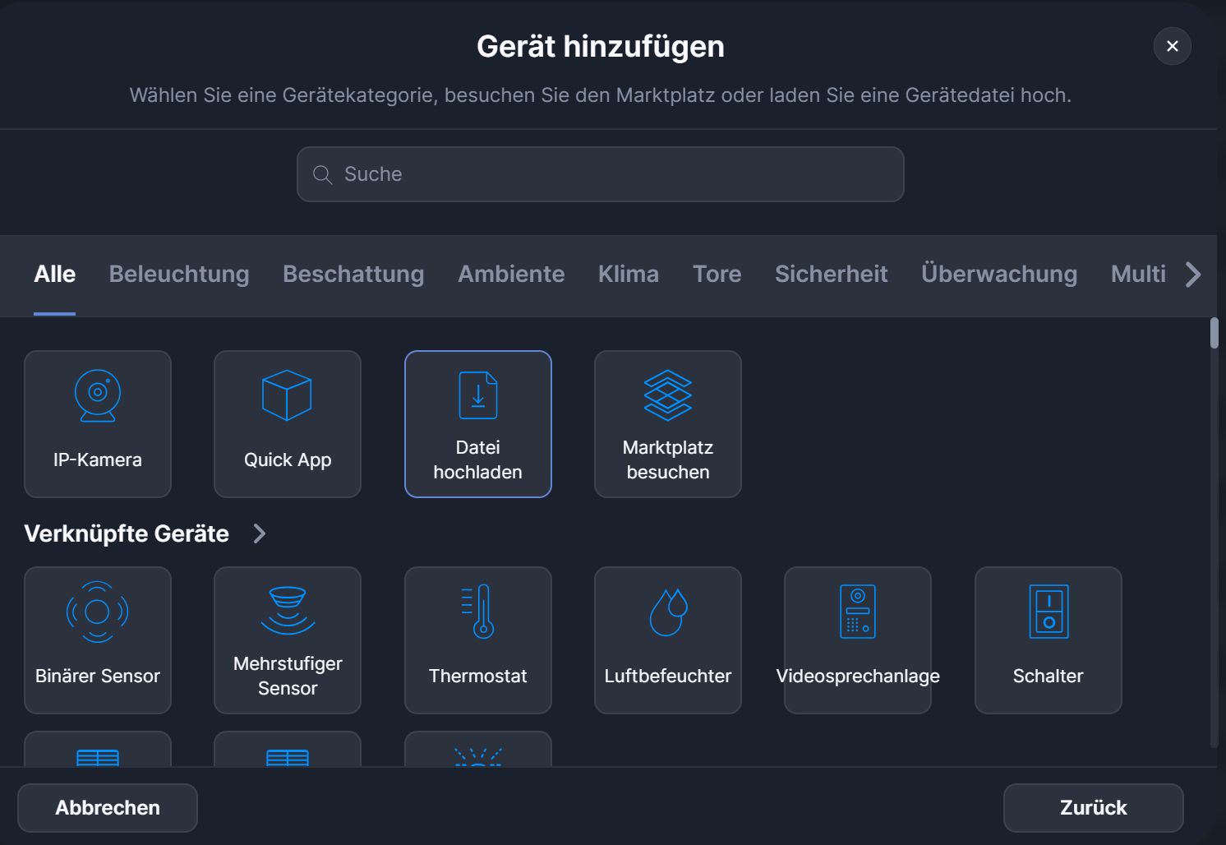1226x845 pixels.
Task: Select the Mehrstufiger Sensor tile
Action: pyautogui.click(x=287, y=640)
